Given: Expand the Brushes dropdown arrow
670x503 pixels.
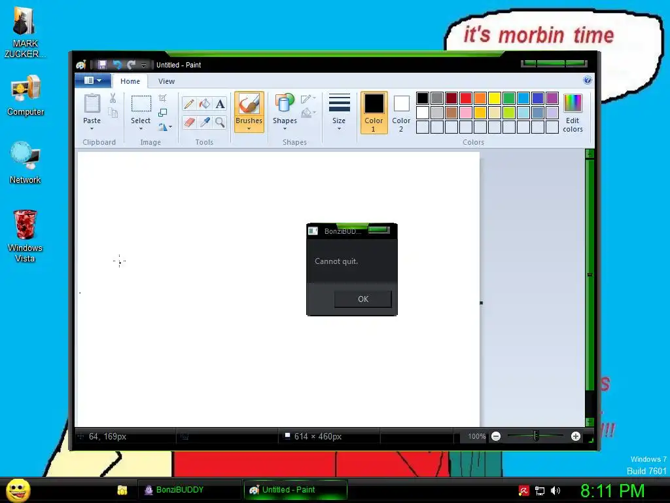Looking at the screenshot, I should tap(249, 129).
